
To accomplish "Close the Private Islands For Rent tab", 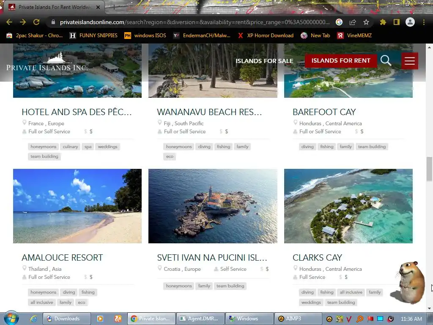I will [x=98, y=7].
